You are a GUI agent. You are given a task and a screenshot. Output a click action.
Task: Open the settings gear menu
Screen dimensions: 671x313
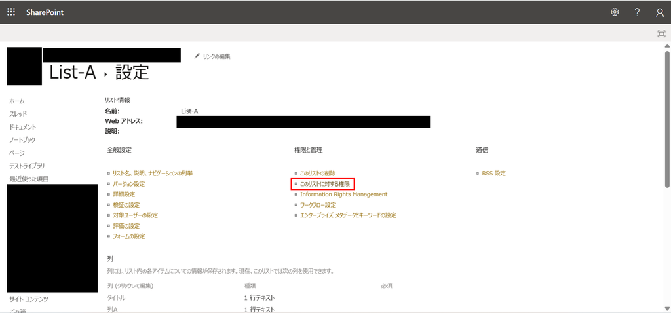(615, 12)
